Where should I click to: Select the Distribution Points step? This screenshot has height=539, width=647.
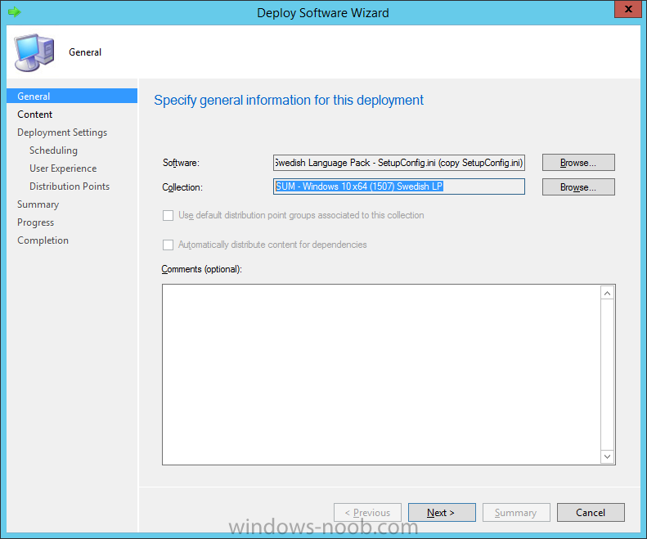tap(70, 186)
